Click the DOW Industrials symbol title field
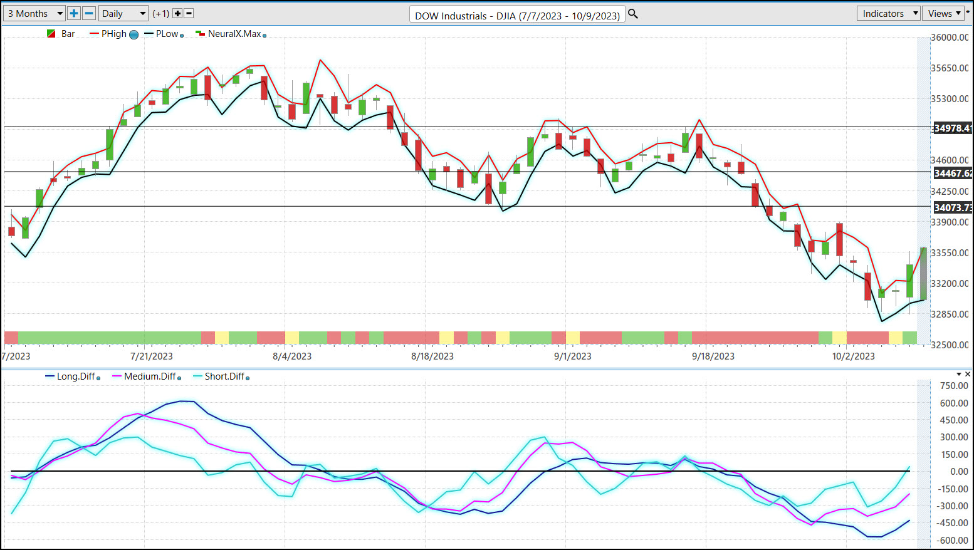 click(x=517, y=15)
